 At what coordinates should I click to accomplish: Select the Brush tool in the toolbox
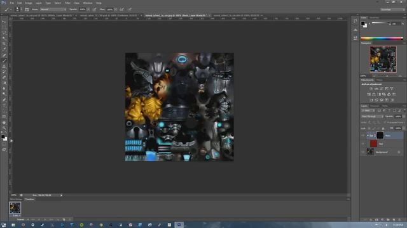(x=4, y=61)
